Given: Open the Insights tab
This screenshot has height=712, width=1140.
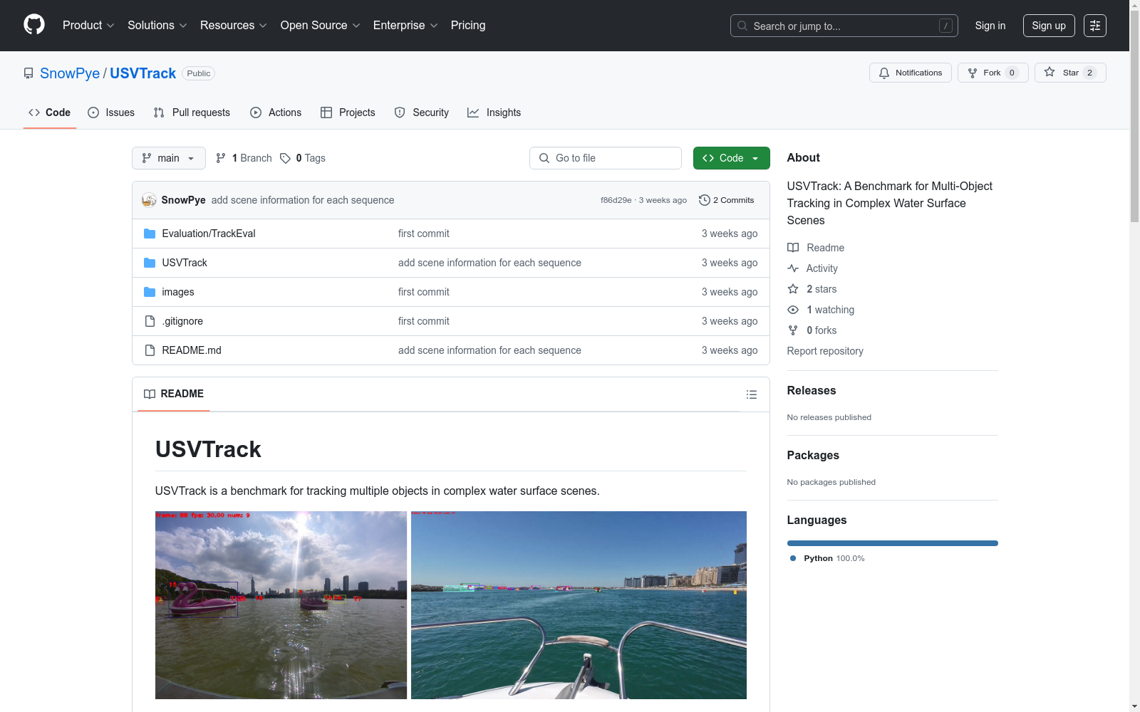Looking at the screenshot, I should point(494,112).
